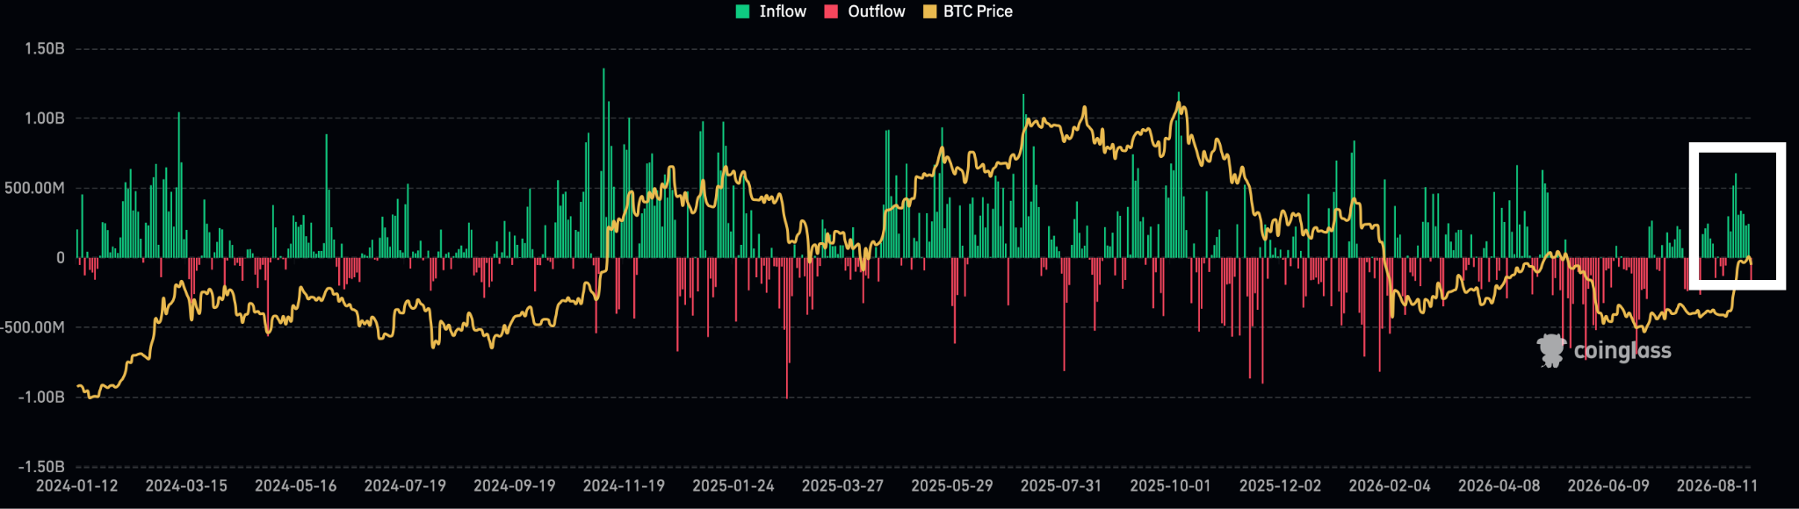This screenshot has width=1799, height=509.
Task: Toggle the Outflow legend entry
Action: click(x=864, y=11)
